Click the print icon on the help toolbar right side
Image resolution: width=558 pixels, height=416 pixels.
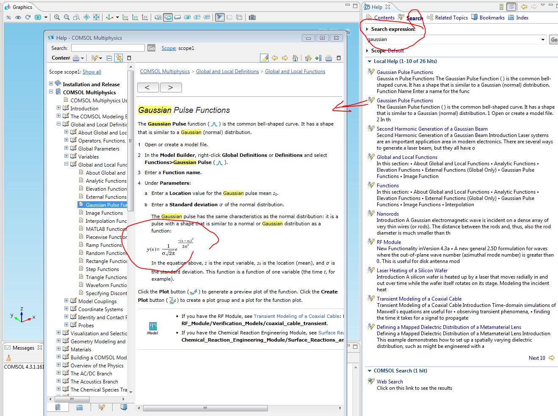pos(329,58)
